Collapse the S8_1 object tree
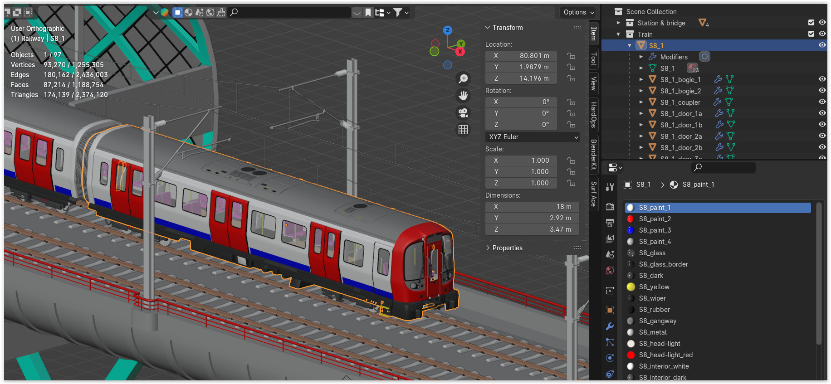The image size is (831, 384). [x=629, y=45]
